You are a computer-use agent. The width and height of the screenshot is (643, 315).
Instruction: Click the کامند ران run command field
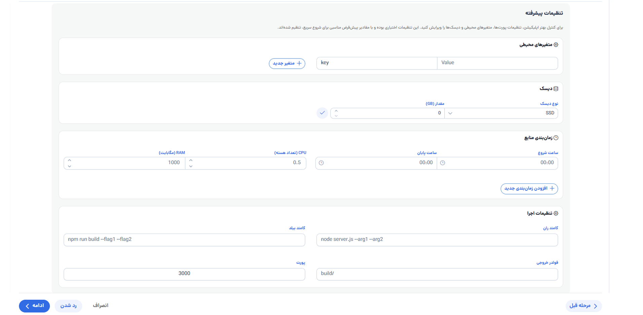tap(437, 240)
